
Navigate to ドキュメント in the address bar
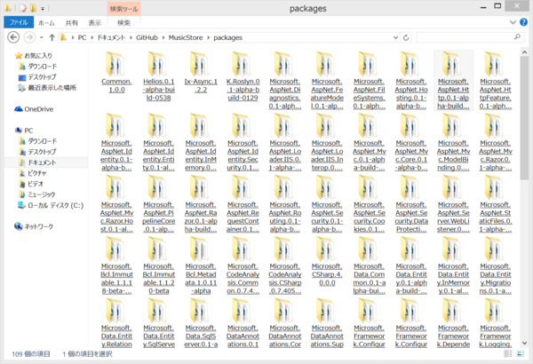(111, 37)
